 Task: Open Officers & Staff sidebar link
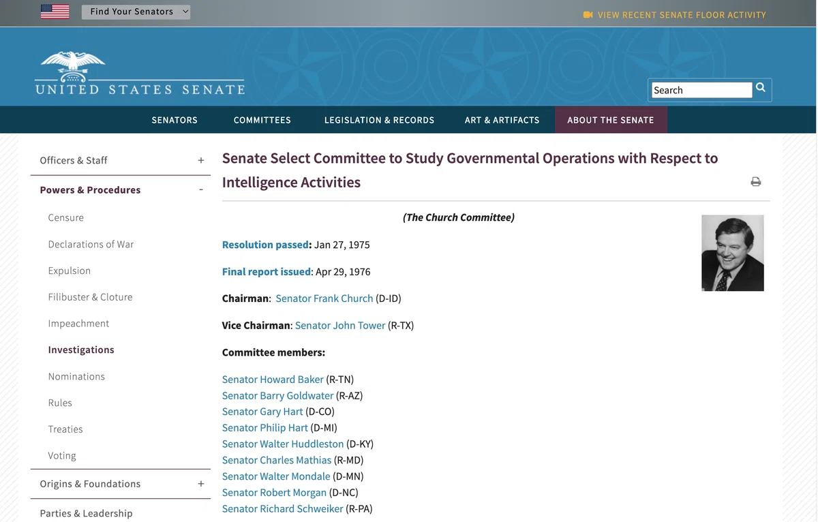[74, 160]
